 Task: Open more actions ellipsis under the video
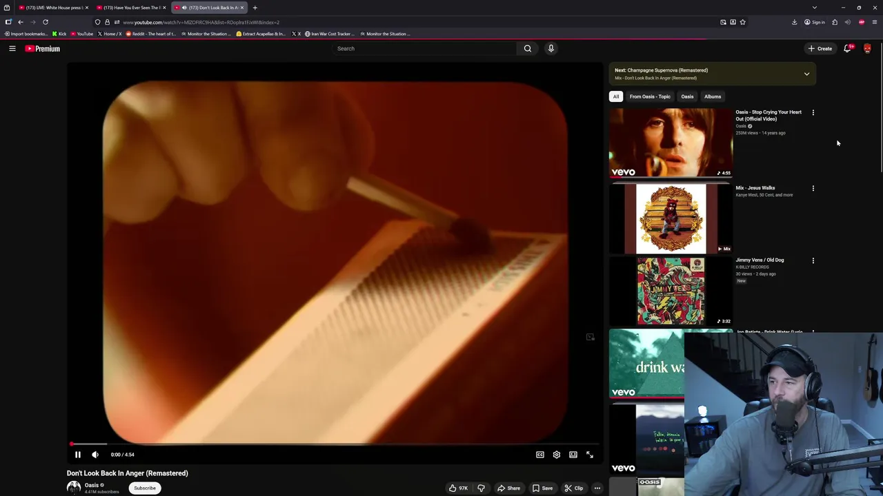(x=597, y=488)
